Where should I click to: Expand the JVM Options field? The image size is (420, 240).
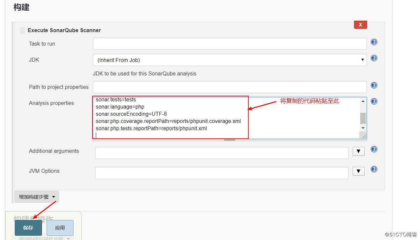358,171
